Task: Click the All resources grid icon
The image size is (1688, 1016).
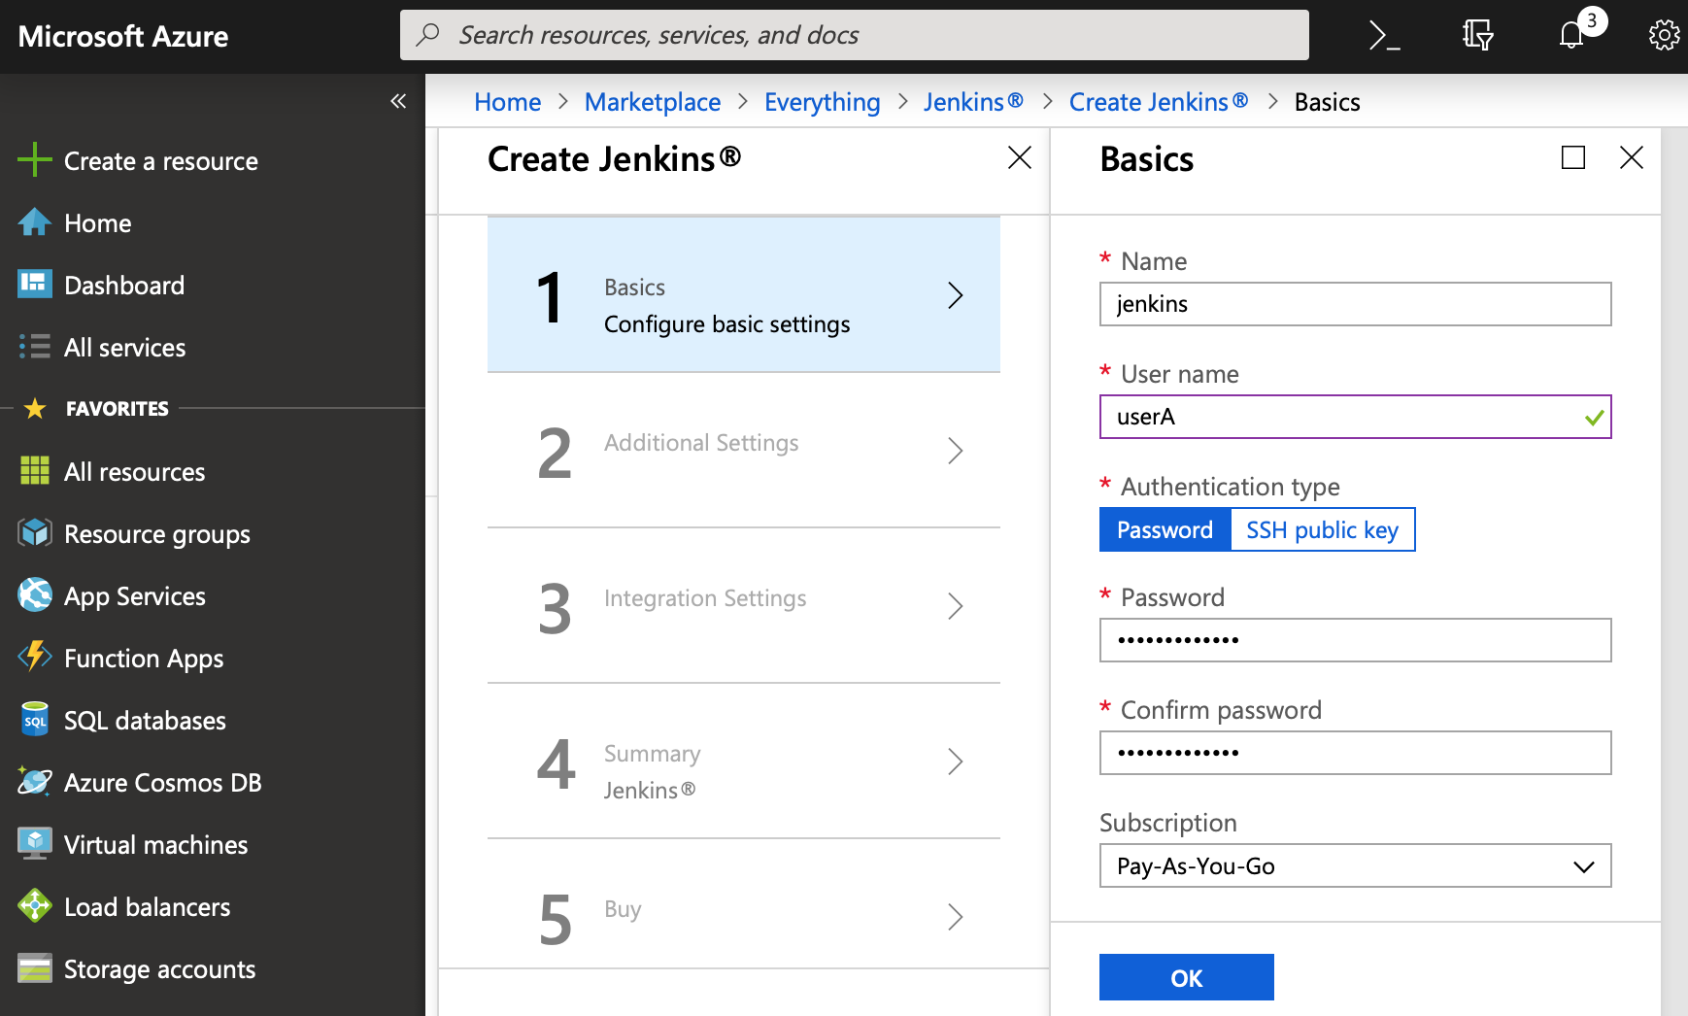Action: click(x=34, y=471)
